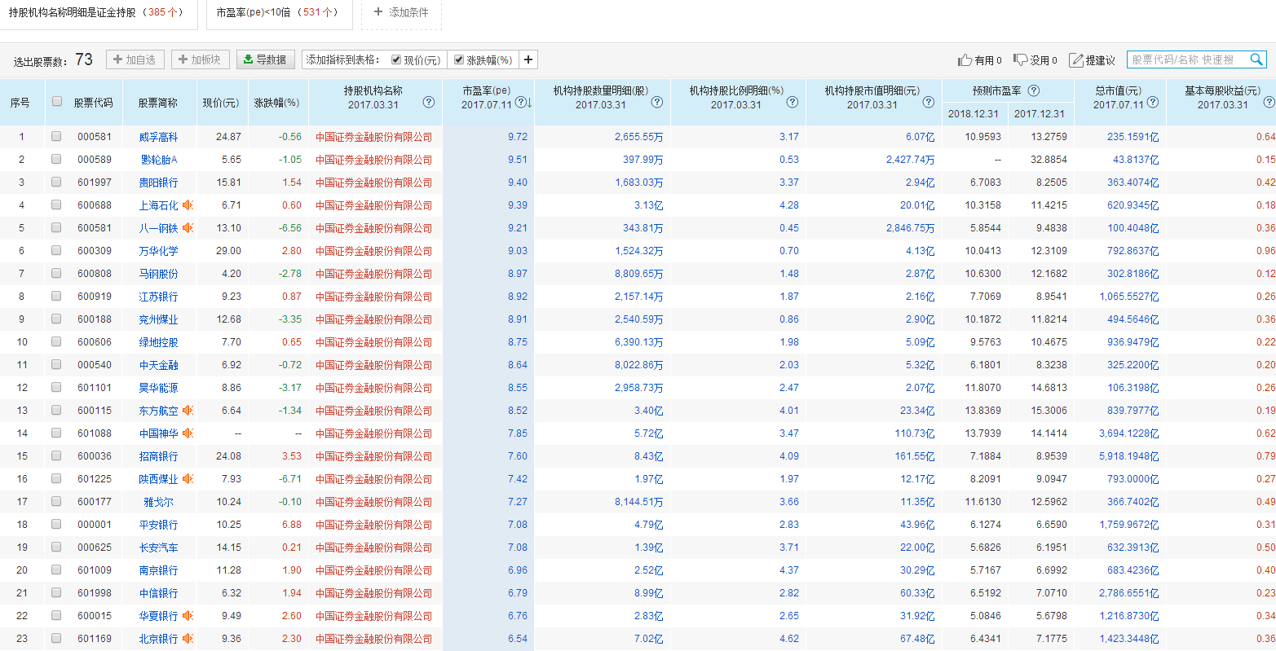Toggle the 现价(元) indicator checkbox

(396, 59)
